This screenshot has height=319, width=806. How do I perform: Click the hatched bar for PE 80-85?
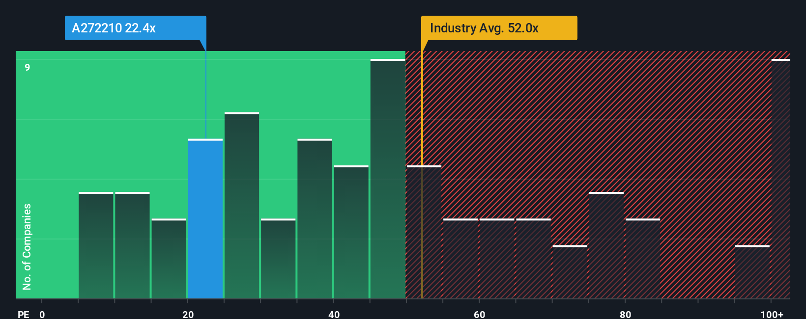point(643,259)
